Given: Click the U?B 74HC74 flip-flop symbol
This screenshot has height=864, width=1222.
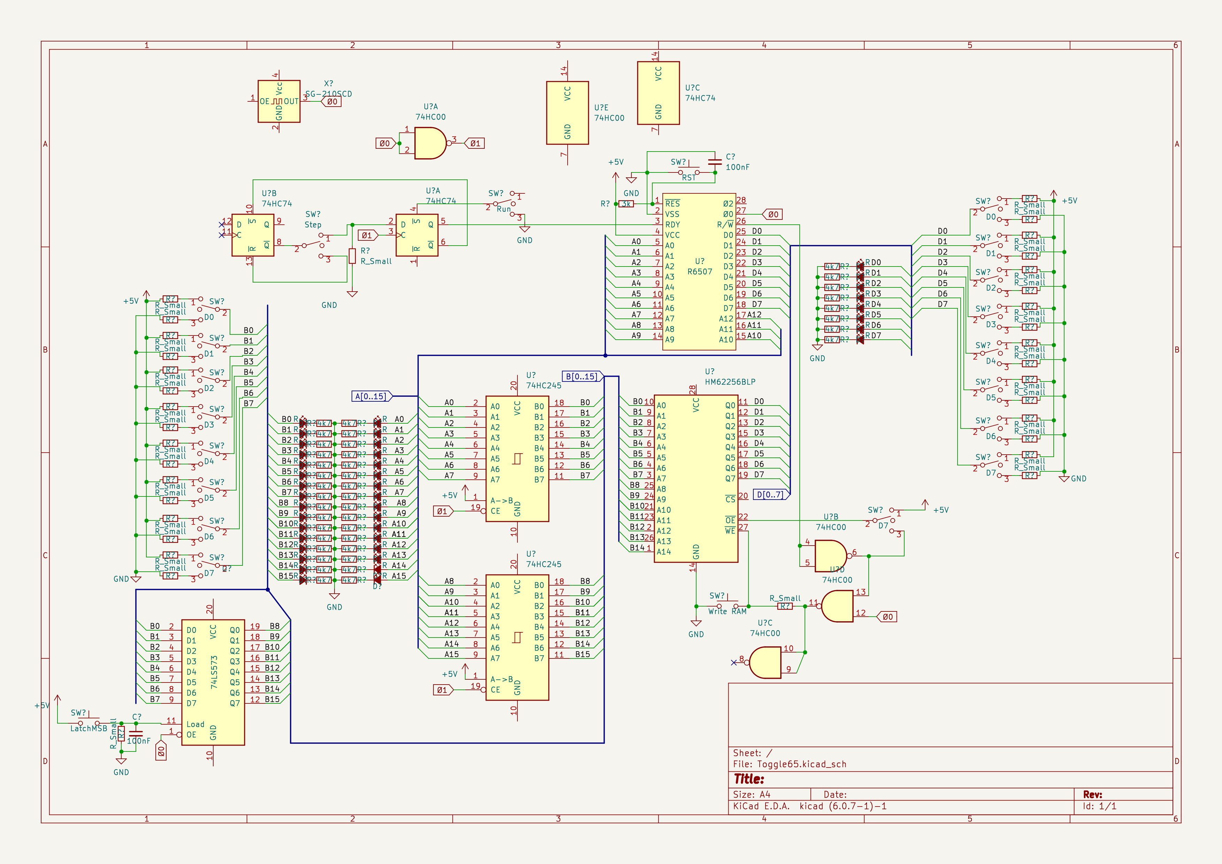Looking at the screenshot, I should click(x=253, y=235).
